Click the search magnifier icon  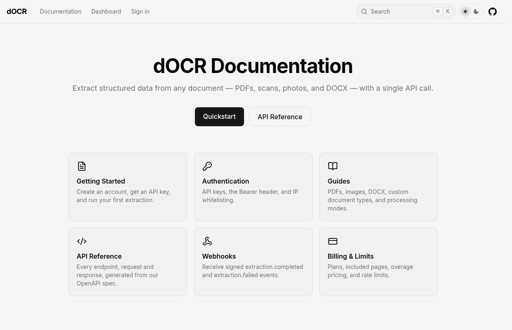pos(364,12)
